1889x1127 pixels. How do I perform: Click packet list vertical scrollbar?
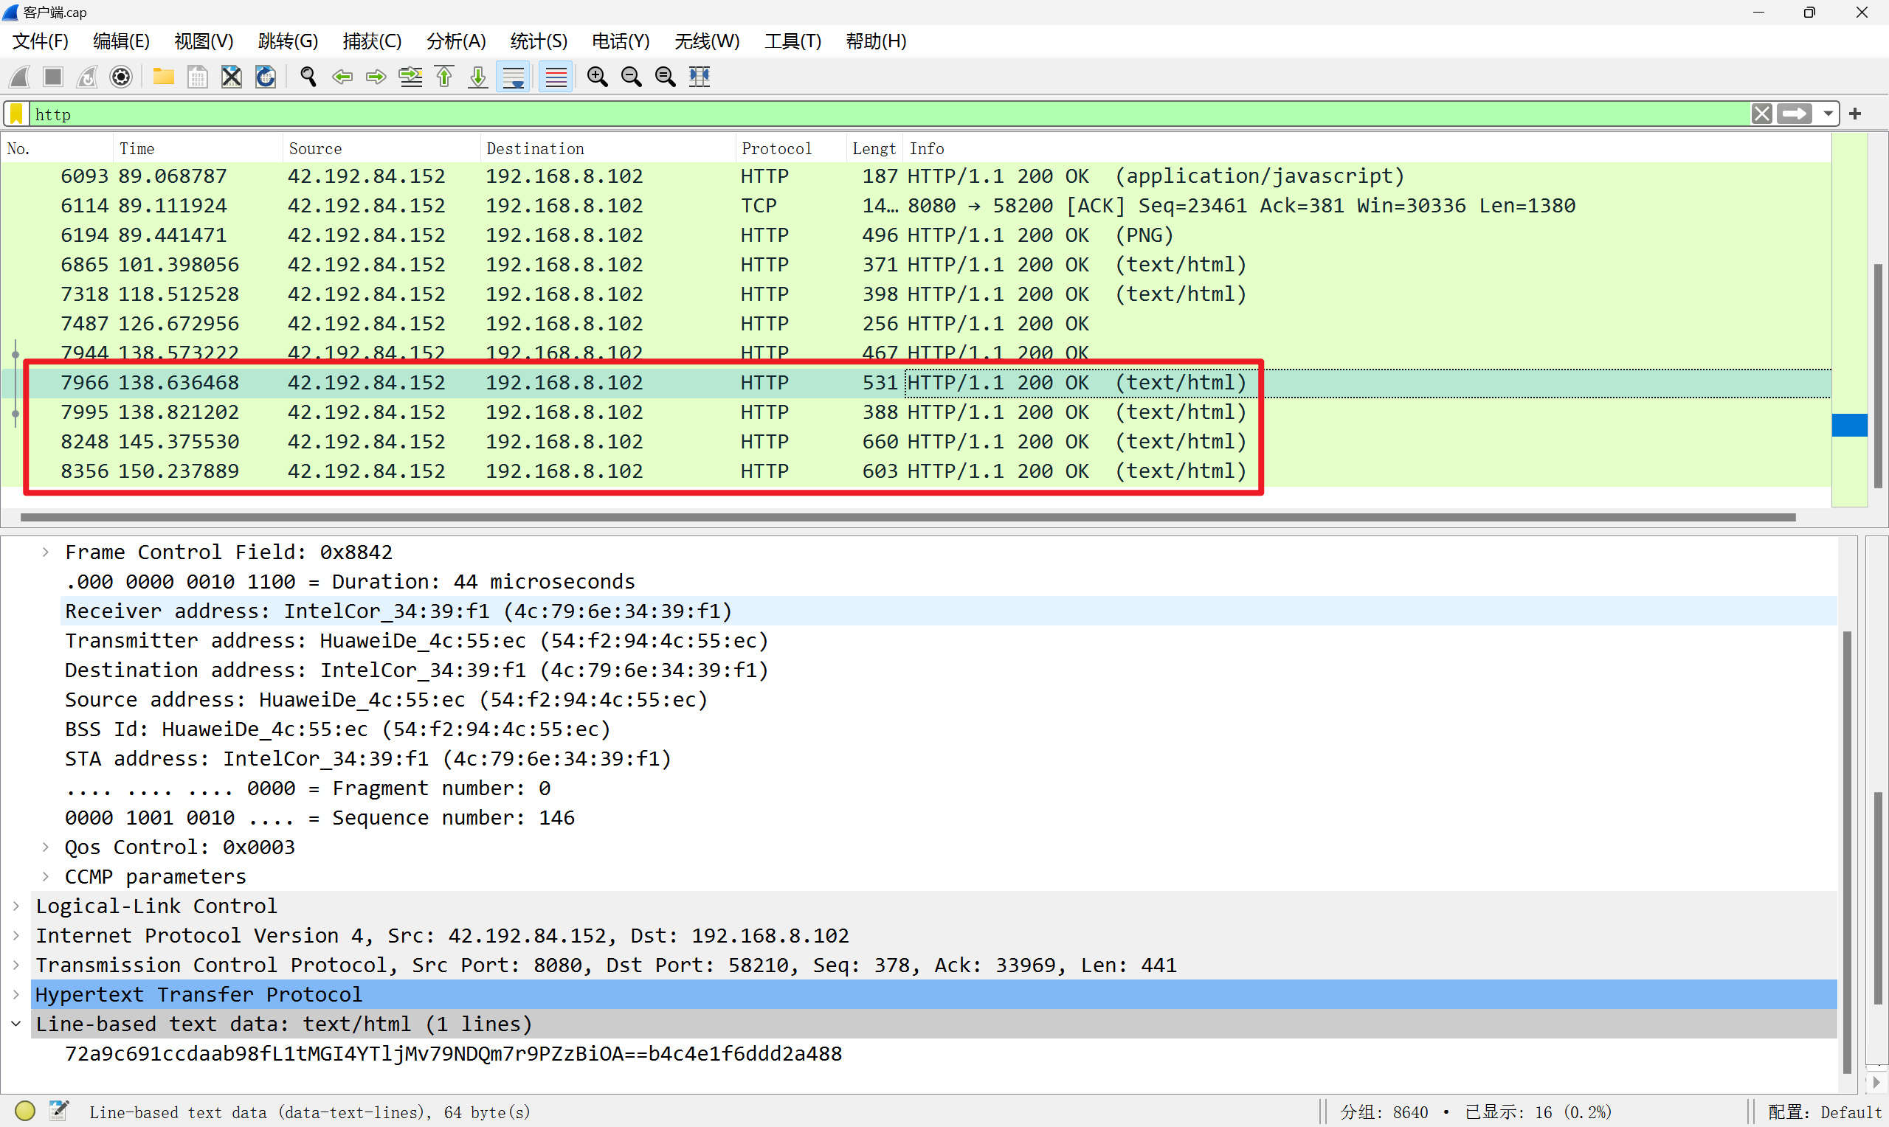pyautogui.click(x=1879, y=375)
